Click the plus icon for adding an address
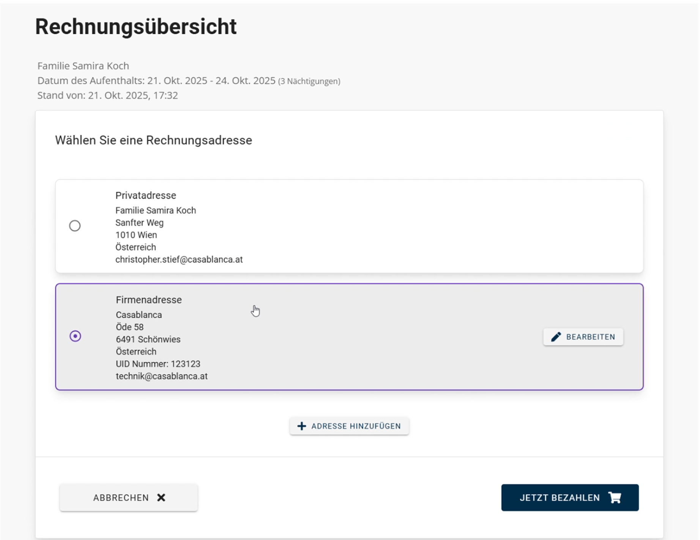 pyautogui.click(x=301, y=426)
